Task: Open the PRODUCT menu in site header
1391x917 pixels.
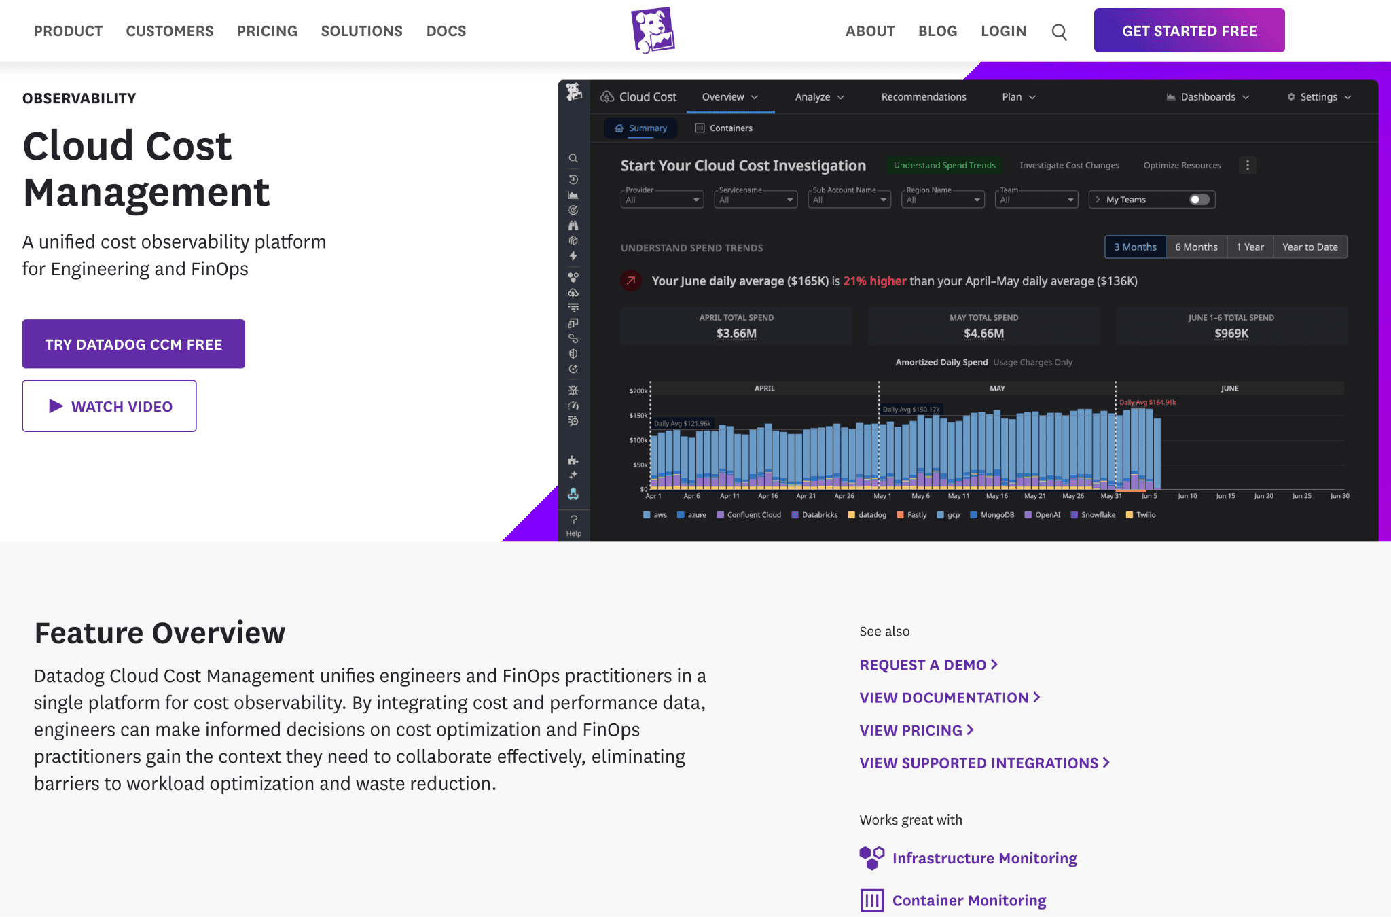Action: click(68, 31)
